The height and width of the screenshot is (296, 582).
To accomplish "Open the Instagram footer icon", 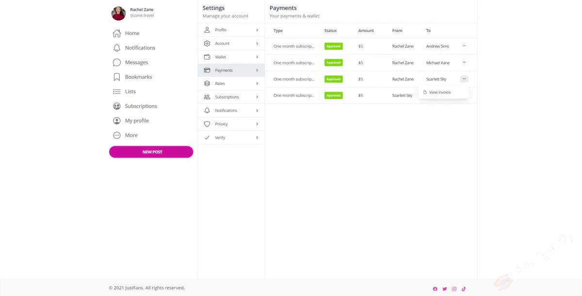I will click(x=454, y=289).
